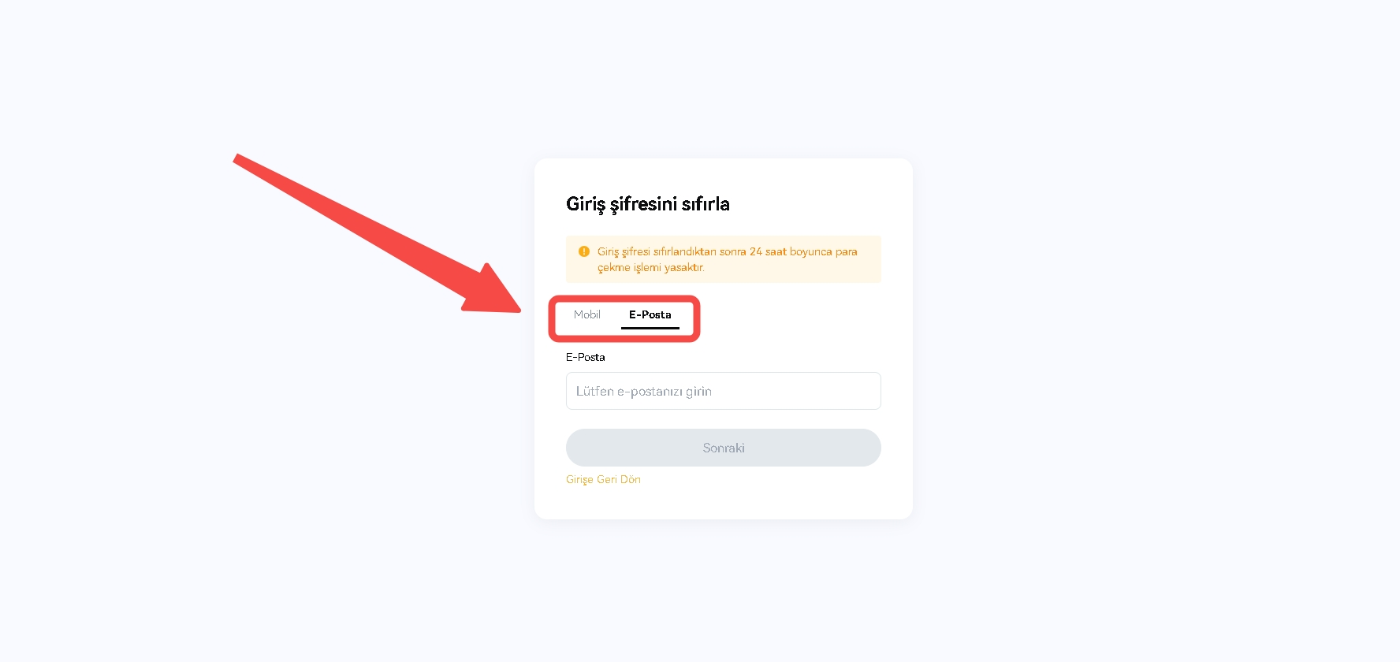
Task: Click the orange warning exclamation icon
Action: pyautogui.click(x=584, y=251)
